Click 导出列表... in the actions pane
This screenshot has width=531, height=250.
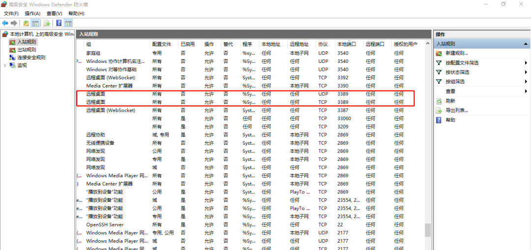click(x=457, y=110)
